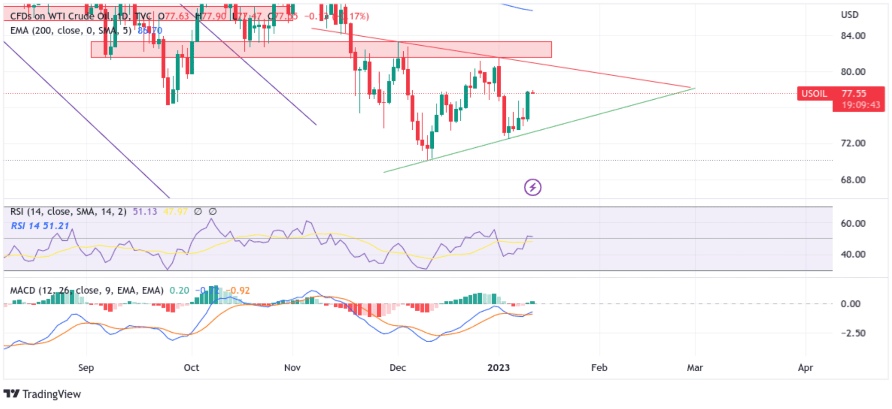Click the 84.00 price axis label
The height and width of the screenshot is (409, 892).
pos(853,36)
